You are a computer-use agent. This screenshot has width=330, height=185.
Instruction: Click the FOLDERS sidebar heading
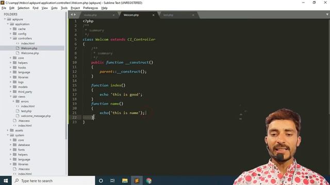coord(10,14)
